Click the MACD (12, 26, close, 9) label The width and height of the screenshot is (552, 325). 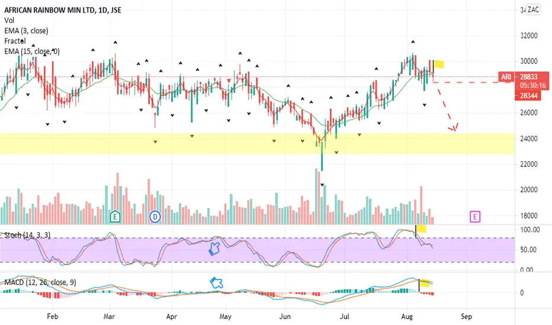coord(40,282)
